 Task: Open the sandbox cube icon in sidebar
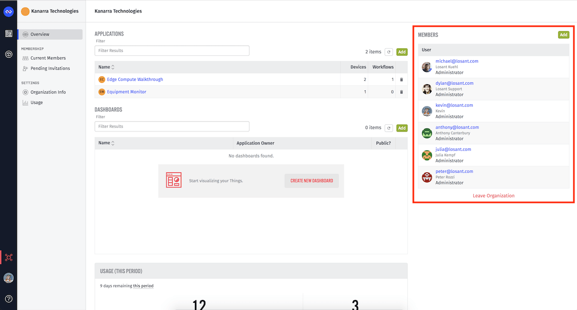[9, 54]
